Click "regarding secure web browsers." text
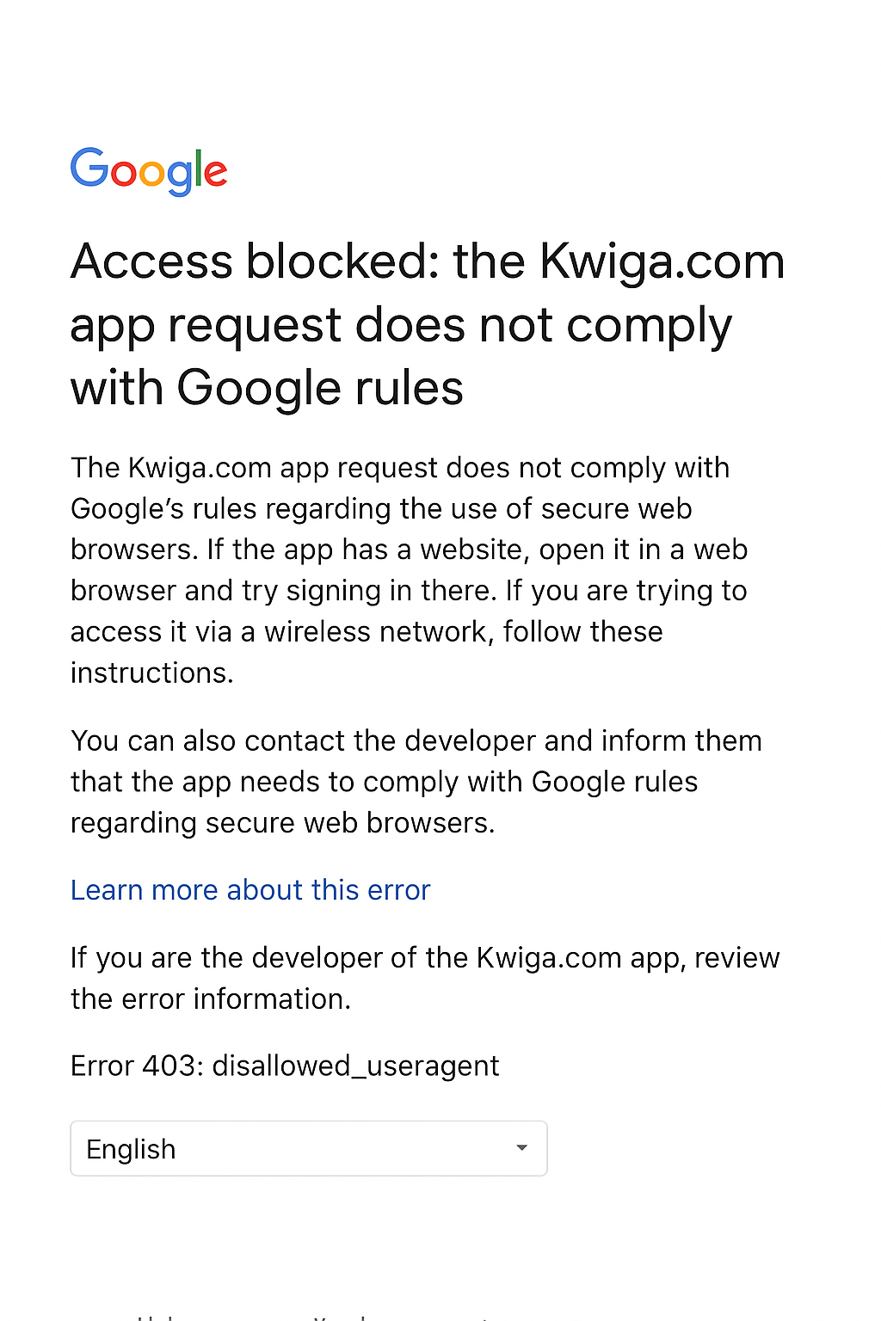Image resolution: width=881 pixels, height=1321 pixels. click(282, 823)
